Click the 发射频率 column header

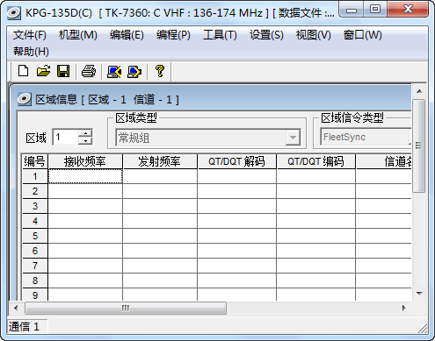pos(160,161)
